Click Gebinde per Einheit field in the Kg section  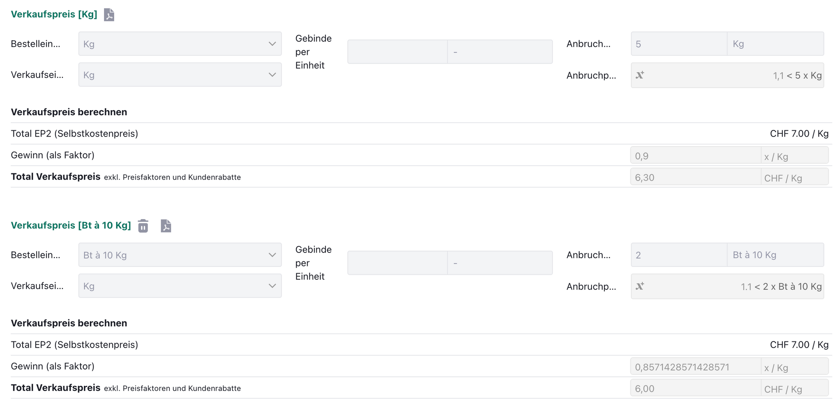click(397, 52)
